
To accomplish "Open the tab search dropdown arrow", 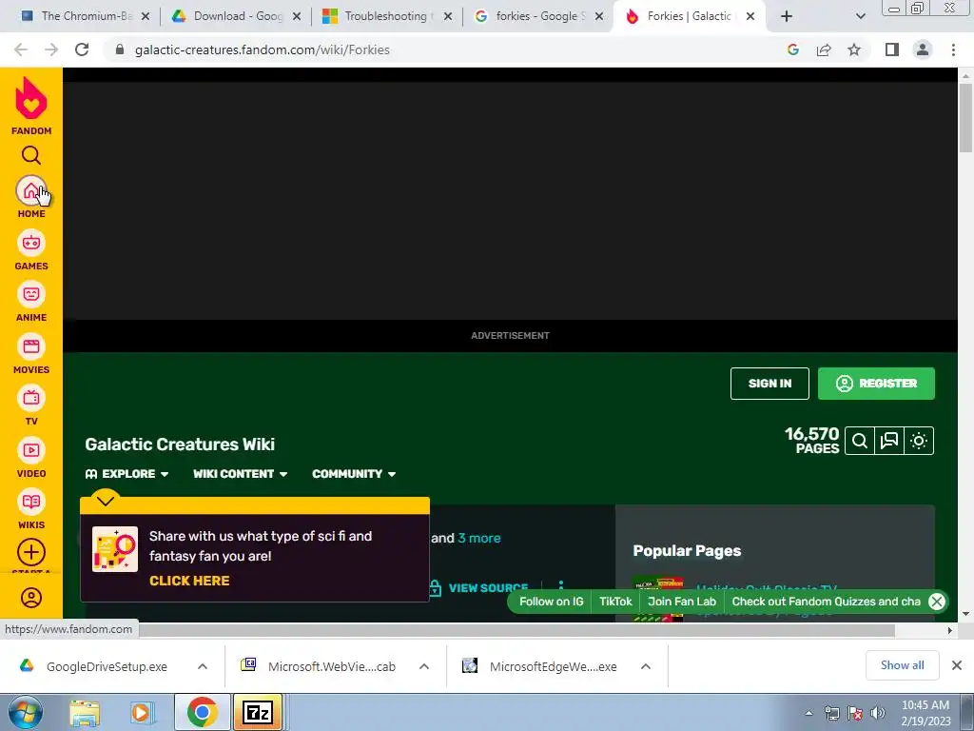I will pos(860,16).
